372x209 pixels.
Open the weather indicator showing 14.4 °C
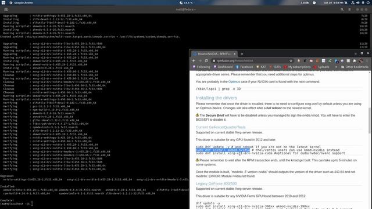click(186, 2)
